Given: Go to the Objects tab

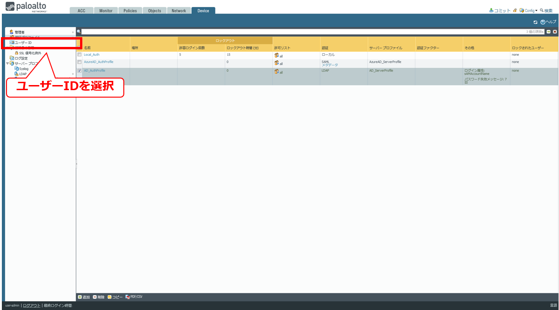Looking at the screenshot, I should pos(155,11).
